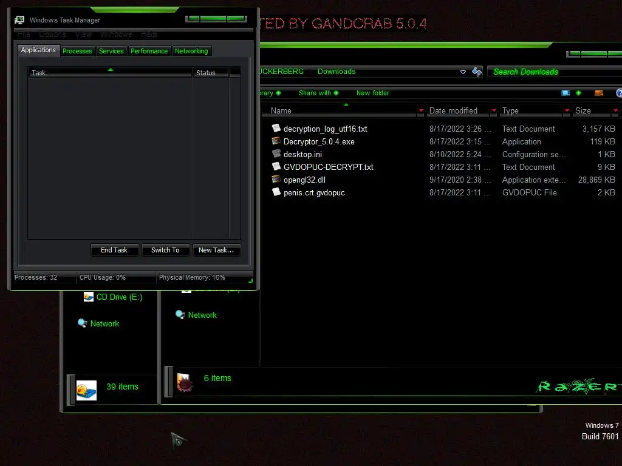This screenshot has width=622, height=466.
Task: Click "Processes: 32" in the status bar
Action: (36, 277)
